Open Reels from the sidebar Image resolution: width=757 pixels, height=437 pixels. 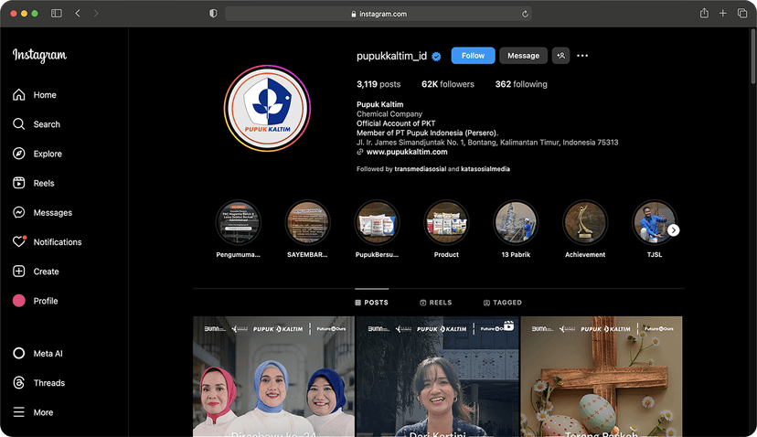pyautogui.click(x=33, y=184)
